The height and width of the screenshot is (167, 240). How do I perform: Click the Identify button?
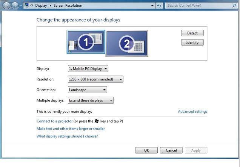pos(192,43)
